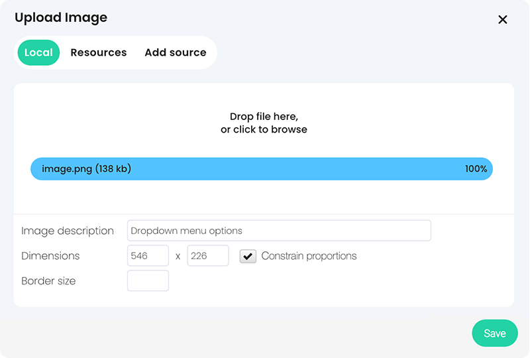Screen dimensions: 530x358
Task: Click the 100% upload percentage label
Action: (476, 169)
